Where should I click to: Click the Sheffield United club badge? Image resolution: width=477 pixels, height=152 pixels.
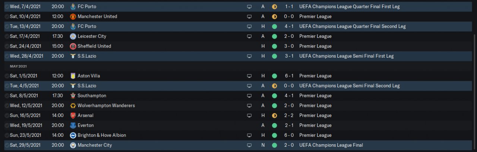pyautogui.click(x=73, y=46)
